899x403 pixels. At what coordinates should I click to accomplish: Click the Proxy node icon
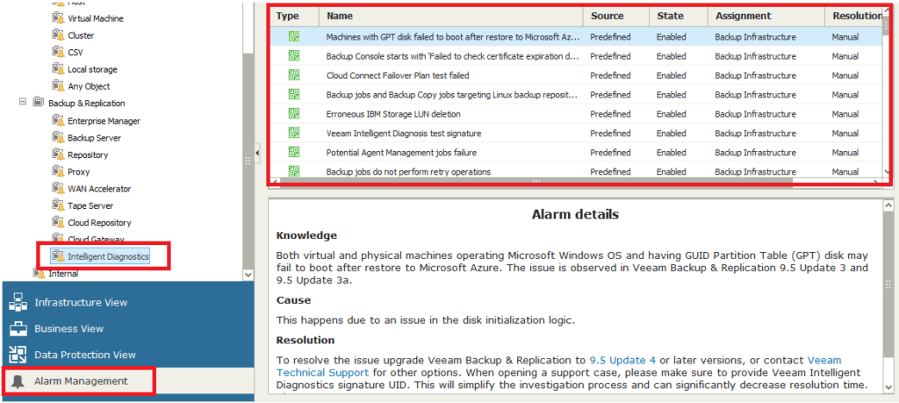(x=58, y=171)
